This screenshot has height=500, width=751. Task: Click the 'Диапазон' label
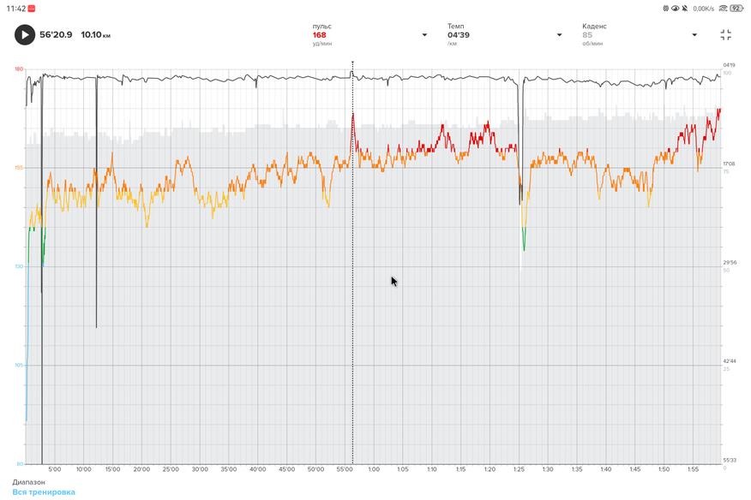[29, 482]
